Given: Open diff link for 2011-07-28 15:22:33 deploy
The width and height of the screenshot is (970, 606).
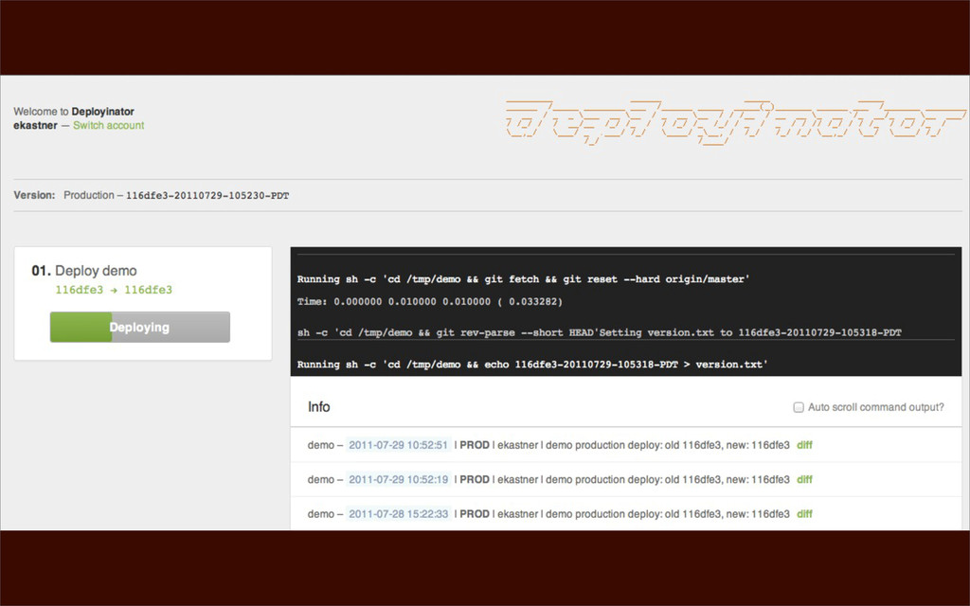Looking at the screenshot, I should pos(804,514).
